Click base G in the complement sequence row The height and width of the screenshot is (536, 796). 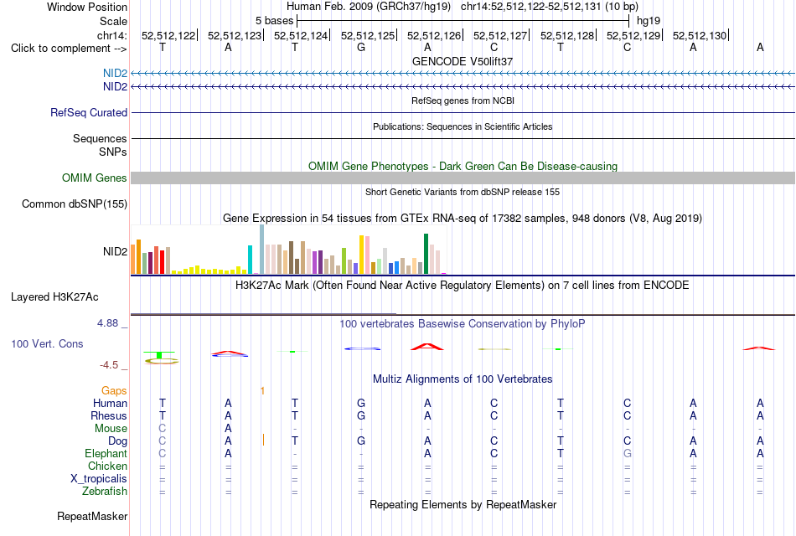click(x=361, y=47)
